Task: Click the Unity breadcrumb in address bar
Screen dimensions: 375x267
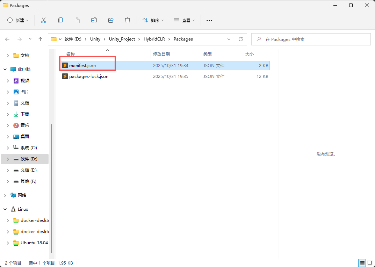Action: 95,39
